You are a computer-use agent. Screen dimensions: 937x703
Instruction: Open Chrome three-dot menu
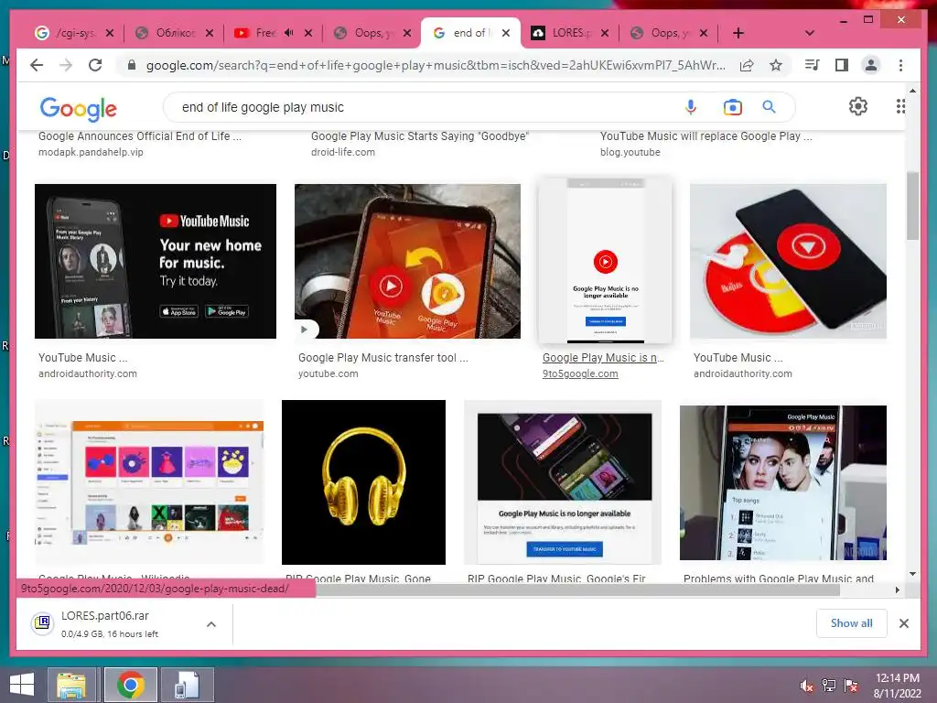click(900, 65)
